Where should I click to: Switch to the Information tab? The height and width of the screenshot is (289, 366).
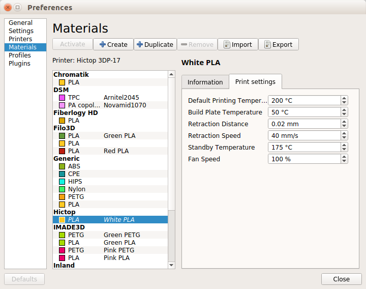(205, 82)
